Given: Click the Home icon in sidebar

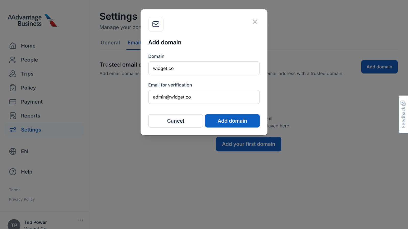Looking at the screenshot, I should click(x=13, y=46).
